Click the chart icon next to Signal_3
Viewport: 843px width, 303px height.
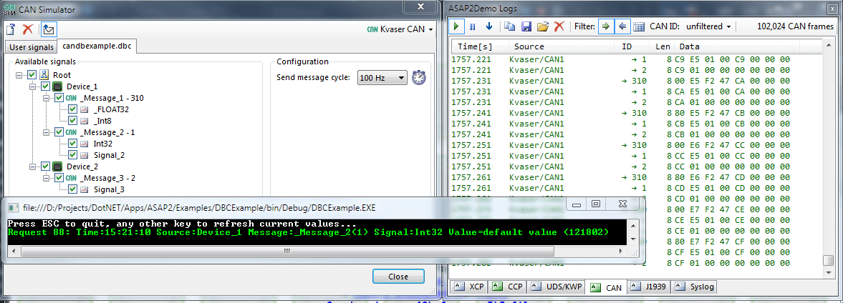pos(85,189)
